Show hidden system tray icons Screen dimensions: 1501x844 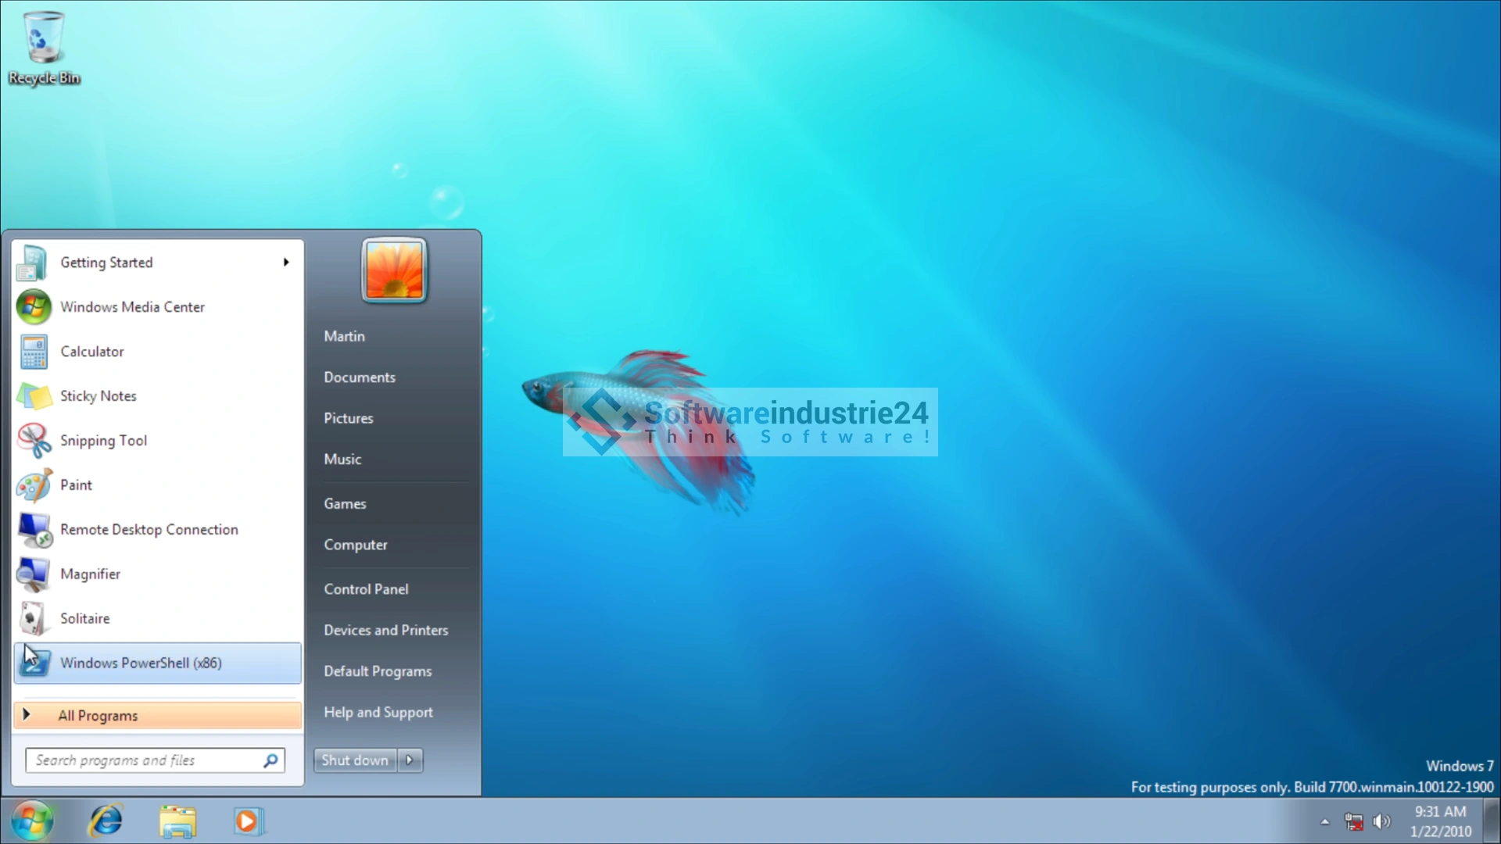(x=1324, y=821)
